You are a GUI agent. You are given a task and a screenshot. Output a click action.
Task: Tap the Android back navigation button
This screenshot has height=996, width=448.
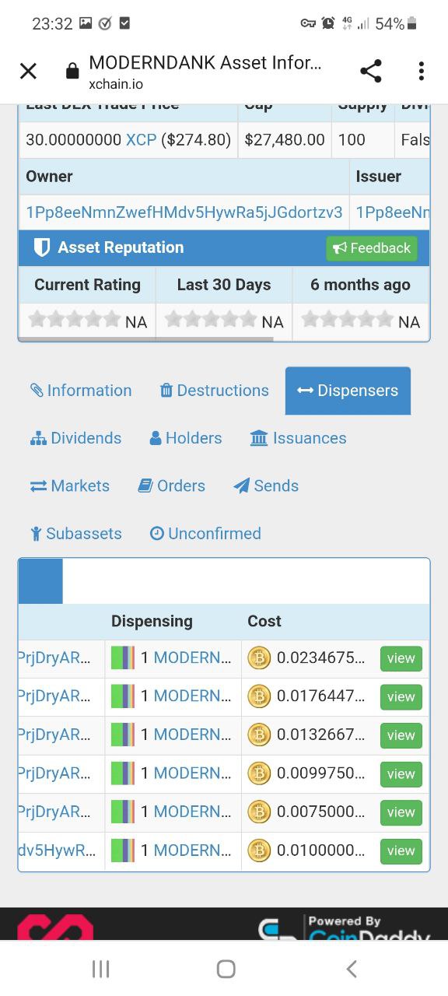tap(352, 969)
